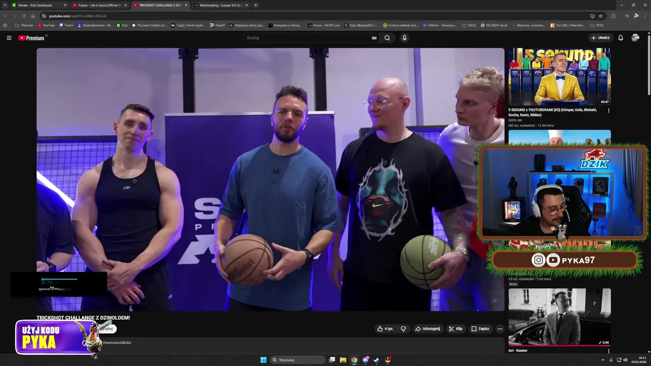
Task: Open the BELABOX cloud bookmark
Action: [494, 25]
